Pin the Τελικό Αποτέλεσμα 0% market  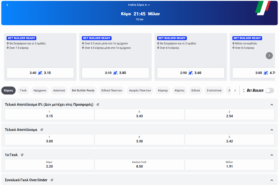point(98,105)
